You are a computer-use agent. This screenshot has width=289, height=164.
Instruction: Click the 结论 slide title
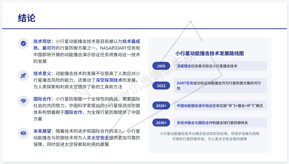tap(27, 18)
